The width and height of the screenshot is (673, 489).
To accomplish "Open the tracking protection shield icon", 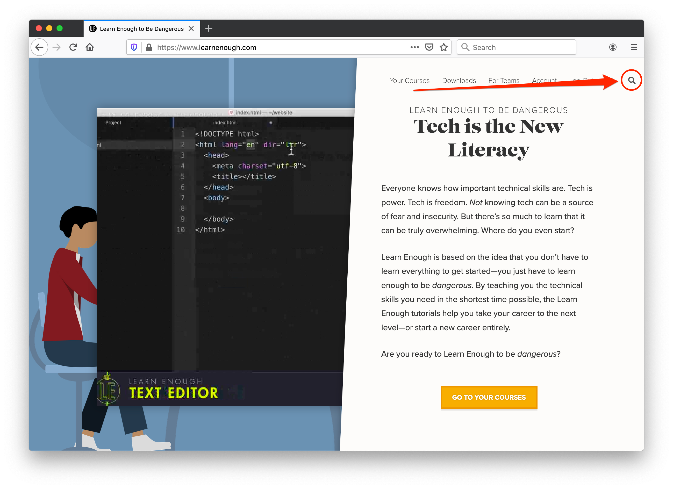I will coord(134,47).
